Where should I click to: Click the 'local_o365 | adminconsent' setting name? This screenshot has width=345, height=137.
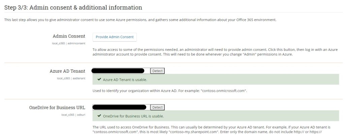(71, 43)
